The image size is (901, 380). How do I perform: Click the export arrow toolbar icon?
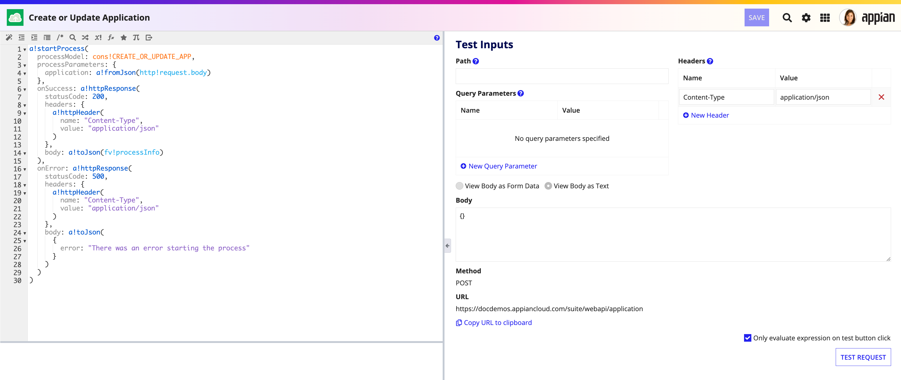click(x=149, y=37)
